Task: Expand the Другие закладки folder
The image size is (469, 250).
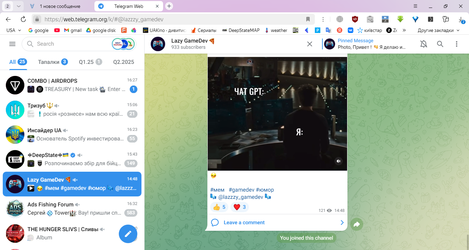Action: (x=438, y=30)
